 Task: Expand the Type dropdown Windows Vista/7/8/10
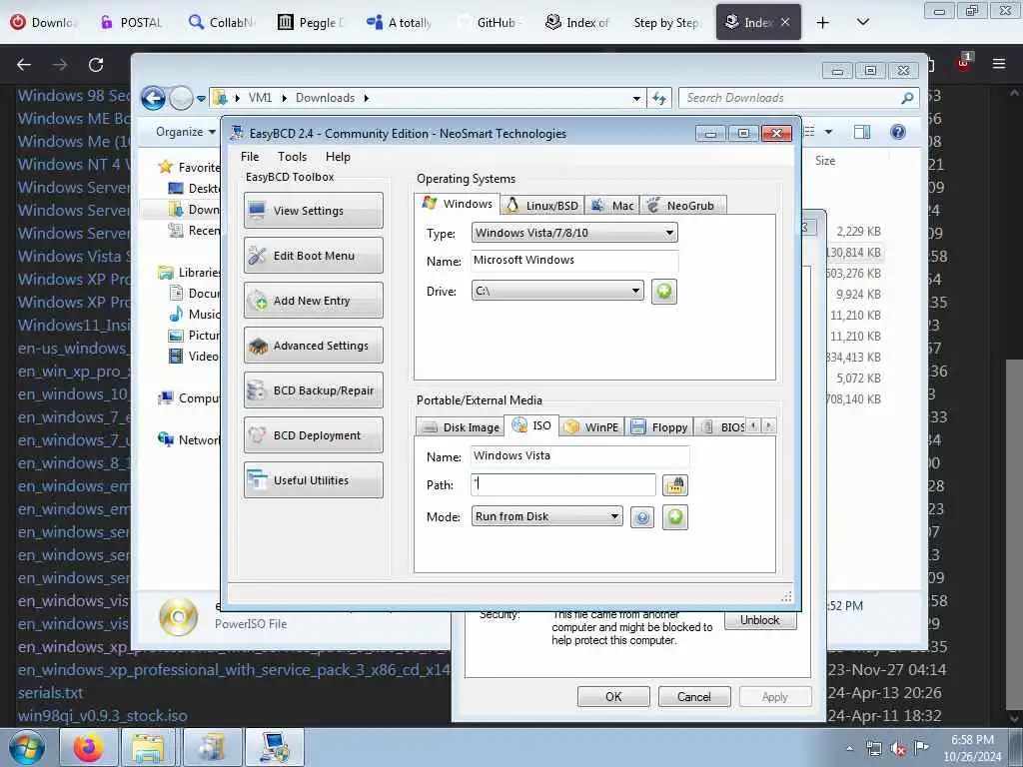pyautogui.click(x=574, y=233)
